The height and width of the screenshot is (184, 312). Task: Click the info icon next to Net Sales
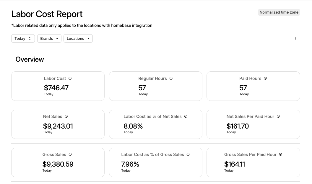coord(66,116)
